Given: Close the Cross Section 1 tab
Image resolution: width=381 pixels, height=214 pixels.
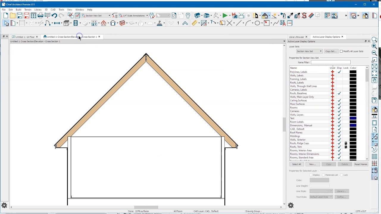Looking at the screenshot, I should pyautogui.click(x=99, y=37).
